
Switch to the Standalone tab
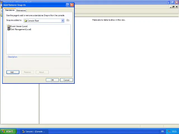[10, 10]
